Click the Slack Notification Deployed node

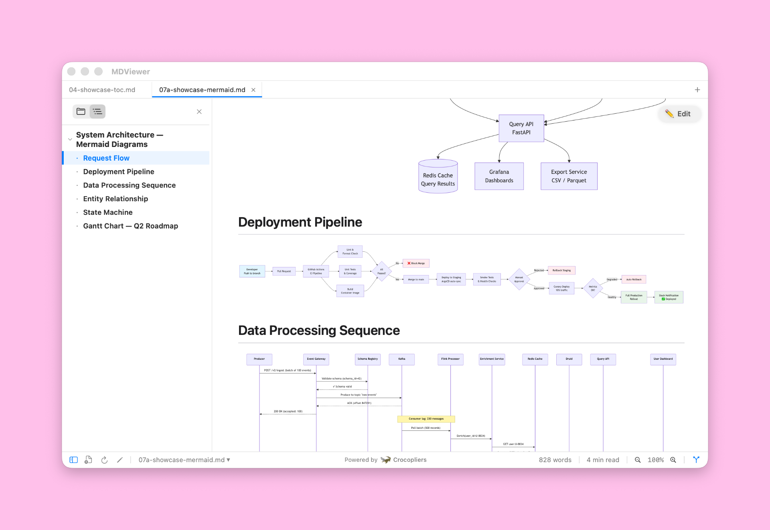(x=669, y=297)
